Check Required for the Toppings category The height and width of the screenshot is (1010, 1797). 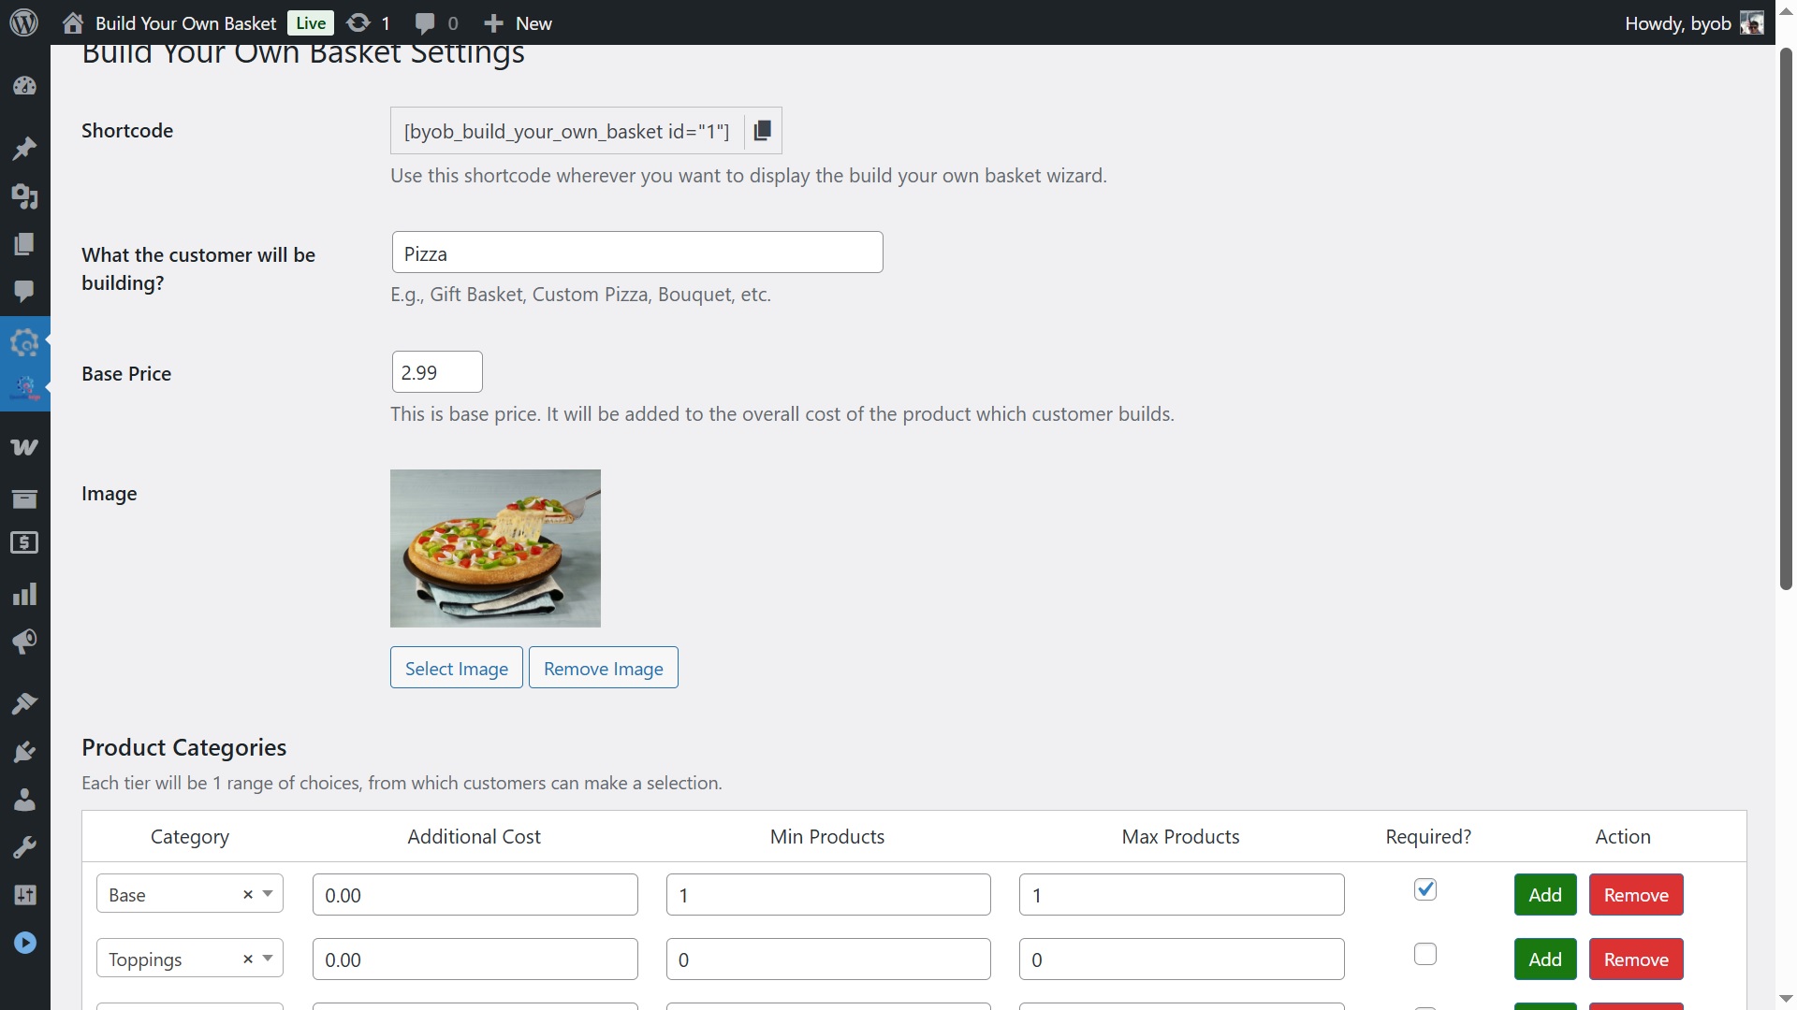click(x=1424, y=954)
